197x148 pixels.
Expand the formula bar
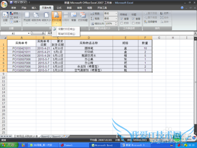(195, 33)
